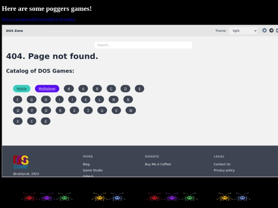Open the cool game link above the frame
This screenshot has height=208, width=278.
click(x=39, y=20)
